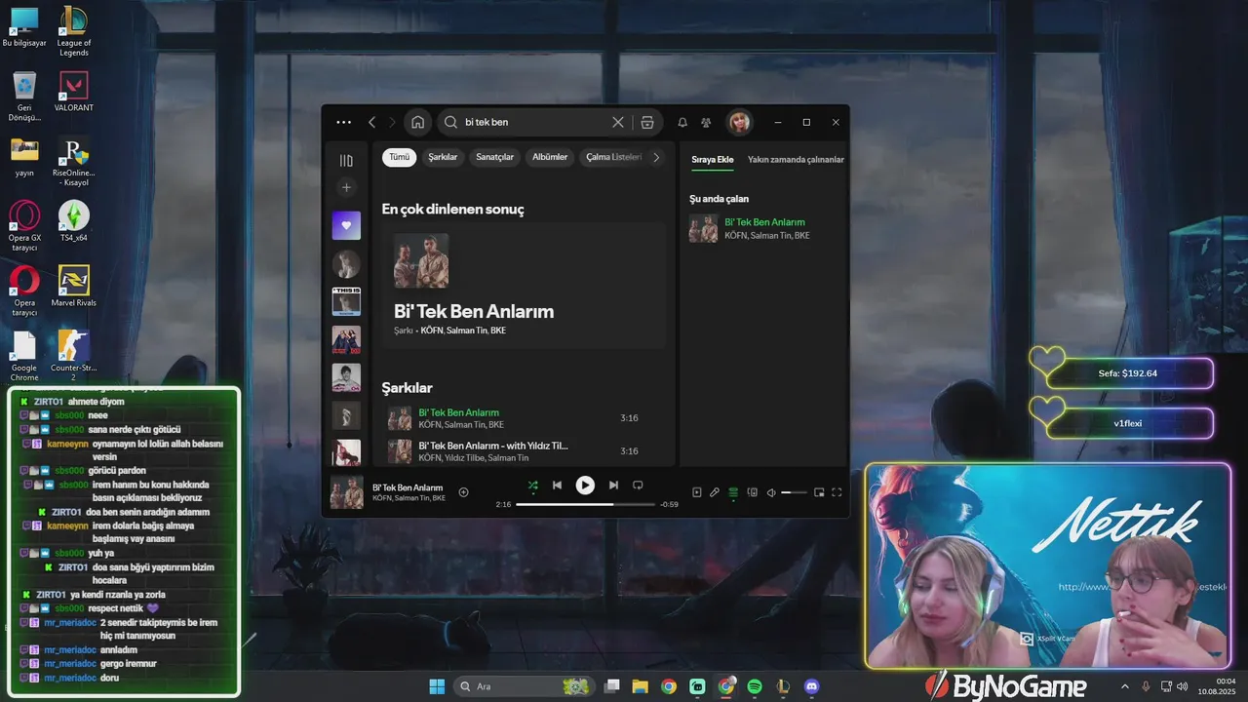
Task: Toggle the green Queue button
Action: (733, 492)
